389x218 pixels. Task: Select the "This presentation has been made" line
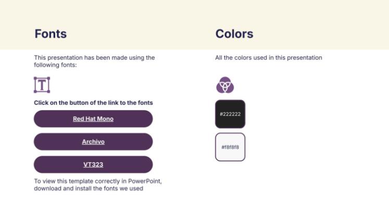point(94,58)
